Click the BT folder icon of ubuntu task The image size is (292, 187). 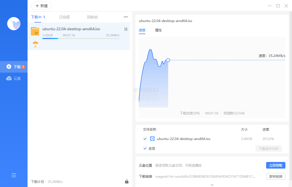coord(35,31)
